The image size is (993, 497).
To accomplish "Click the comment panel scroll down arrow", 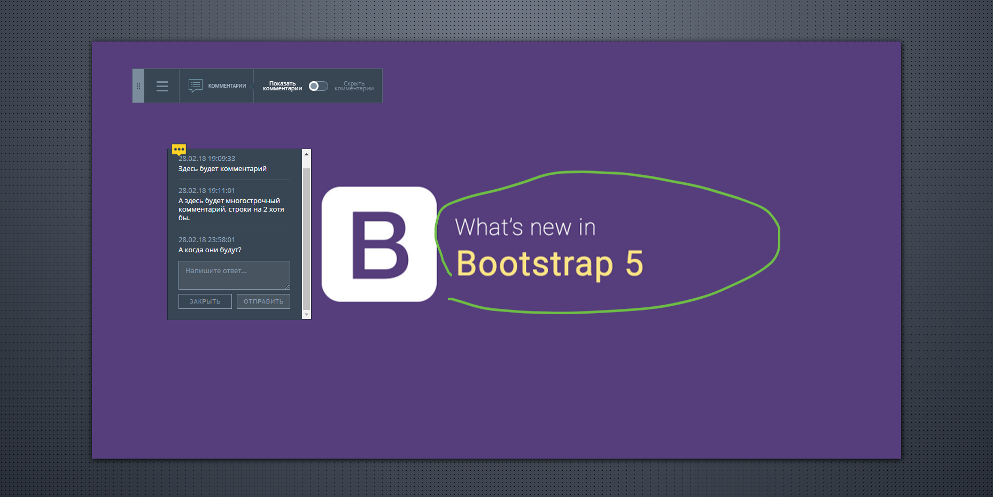I will point(307,315).
